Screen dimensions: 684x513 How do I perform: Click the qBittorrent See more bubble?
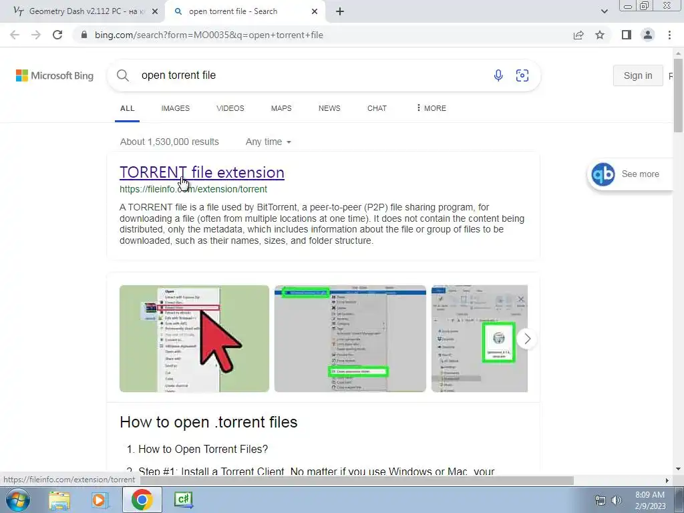pos(631,174)
